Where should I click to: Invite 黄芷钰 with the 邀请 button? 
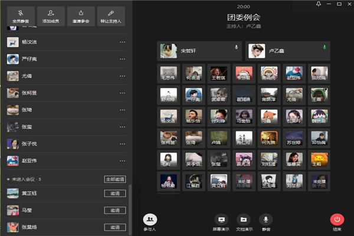coord(115,193)
